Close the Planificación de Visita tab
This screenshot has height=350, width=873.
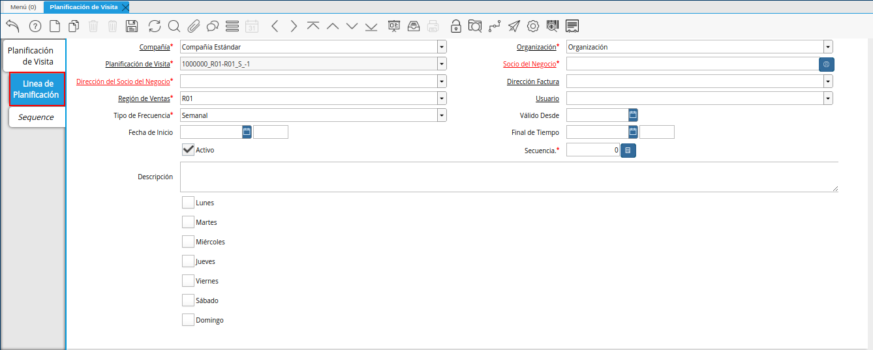(125, 7)
